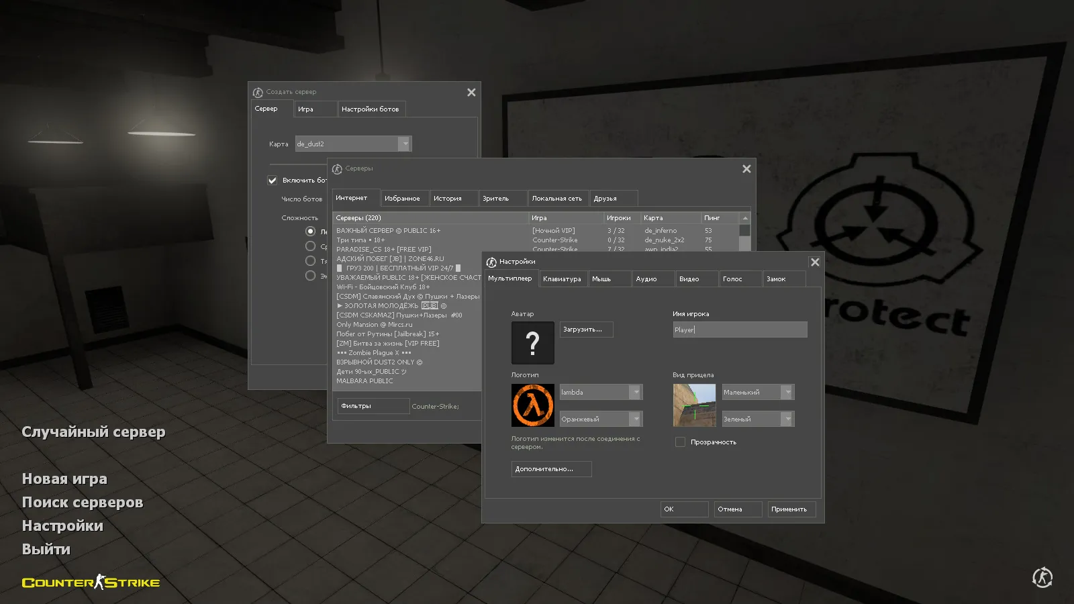
Task: Select the first Сложность difficulty radio button
Action: click(310, 230)
